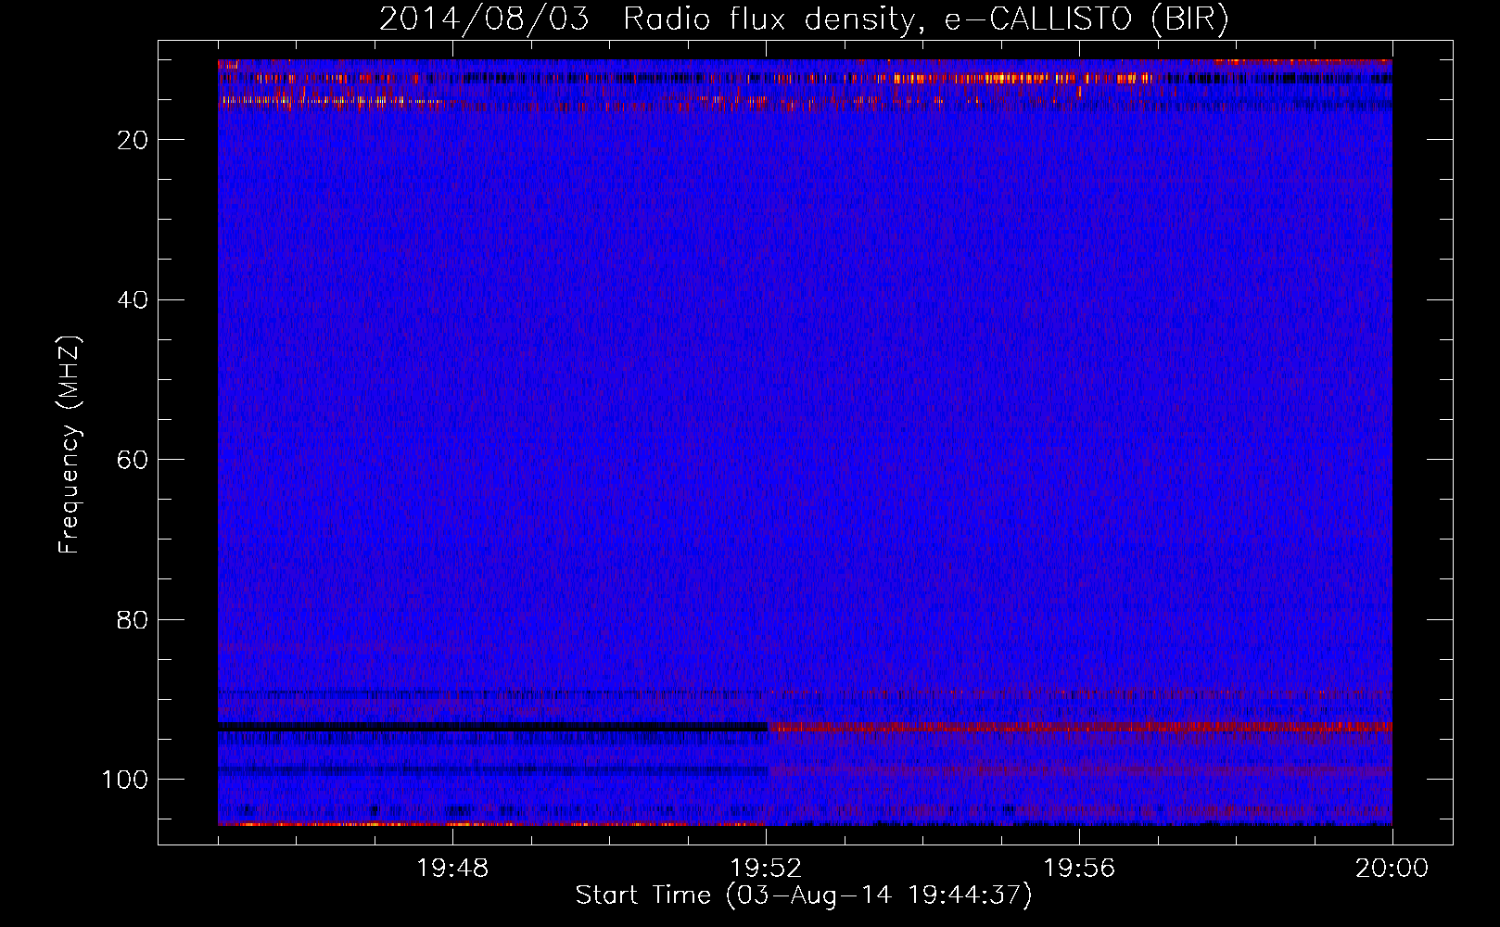Click the '60' frequency tick label
Image resolution: width=1500 pixels, height=927 pixels.
pos(133,460)
